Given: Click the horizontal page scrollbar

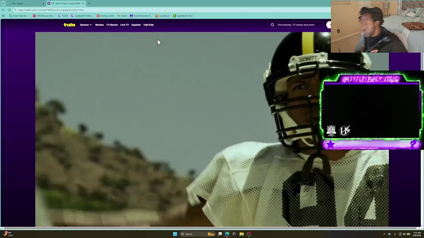Looking at the screenshot, I should coord(211,228).
